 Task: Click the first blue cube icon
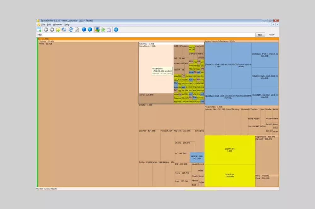click(x=84, y=30)
